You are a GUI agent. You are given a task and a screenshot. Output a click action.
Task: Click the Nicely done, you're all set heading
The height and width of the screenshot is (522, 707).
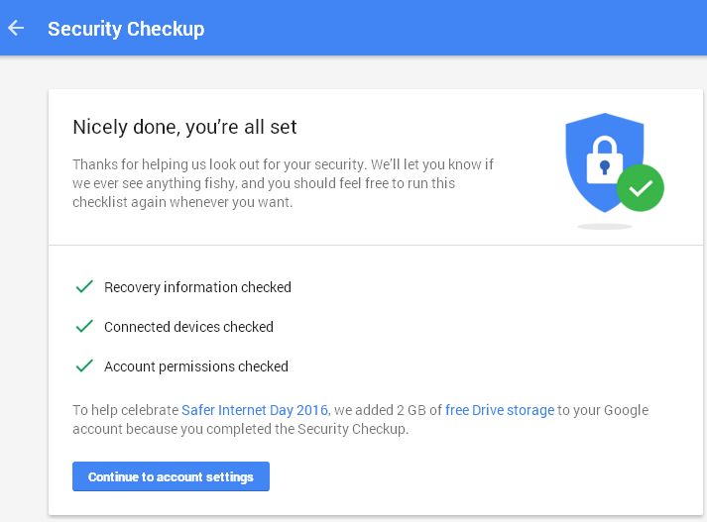click(x=184, y=127)
